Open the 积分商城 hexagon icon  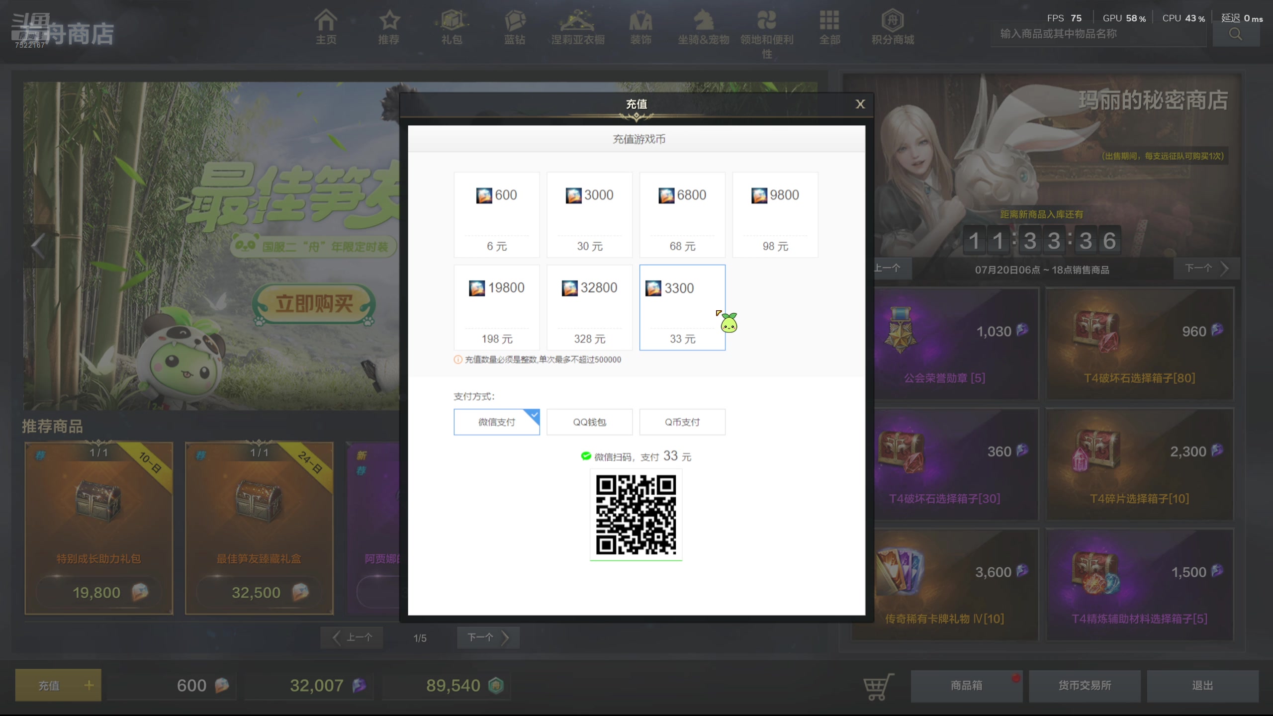click(x=893, y=20)
